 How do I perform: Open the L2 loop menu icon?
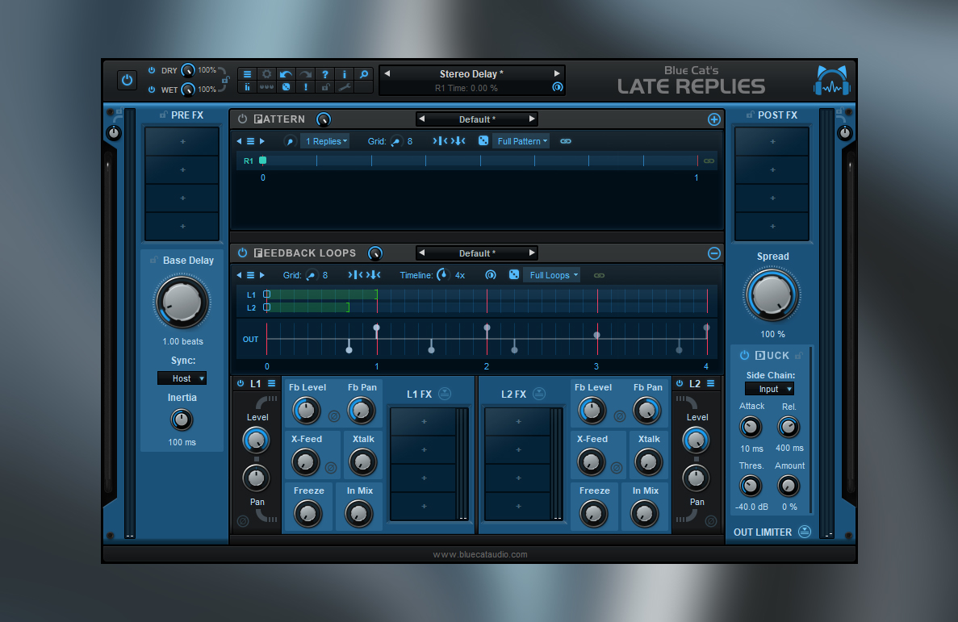[x=711, y=384]
